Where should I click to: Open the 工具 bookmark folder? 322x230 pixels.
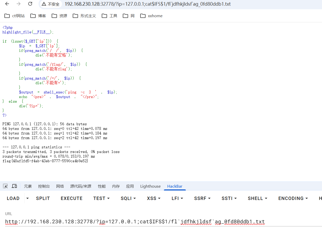pyautogui.click(x=109, y=16)
